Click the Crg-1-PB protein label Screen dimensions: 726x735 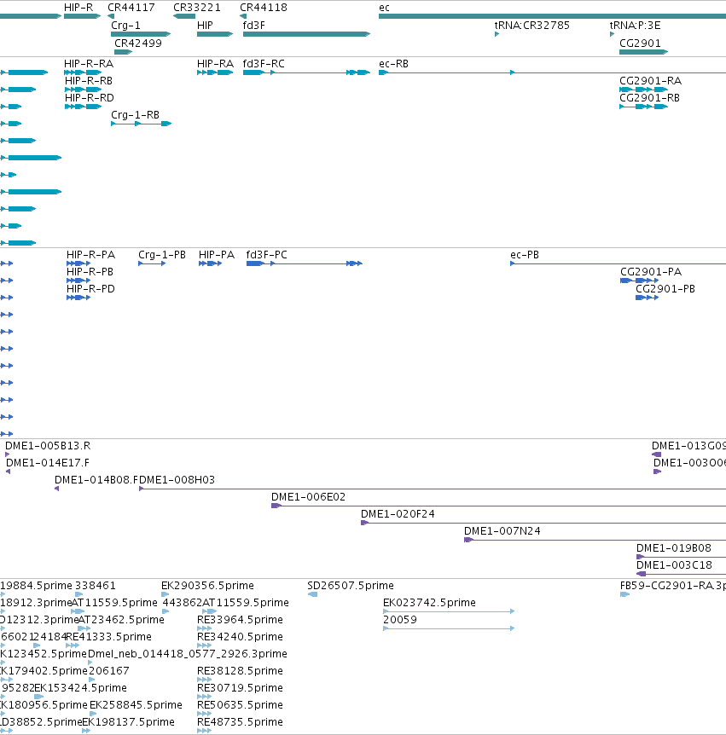162,255
